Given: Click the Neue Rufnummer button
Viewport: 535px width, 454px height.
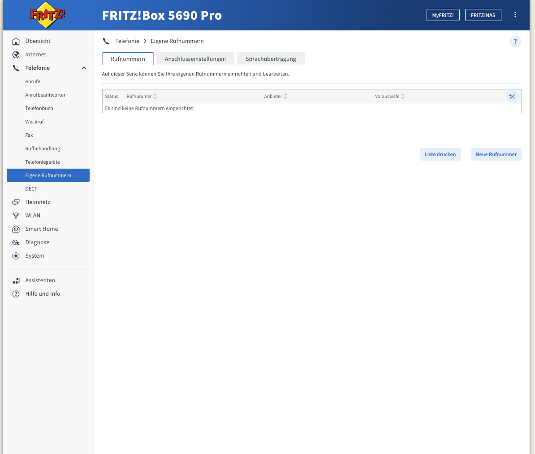Looking at the screenshot, I should pyautogui.click(x=496, y=154).
